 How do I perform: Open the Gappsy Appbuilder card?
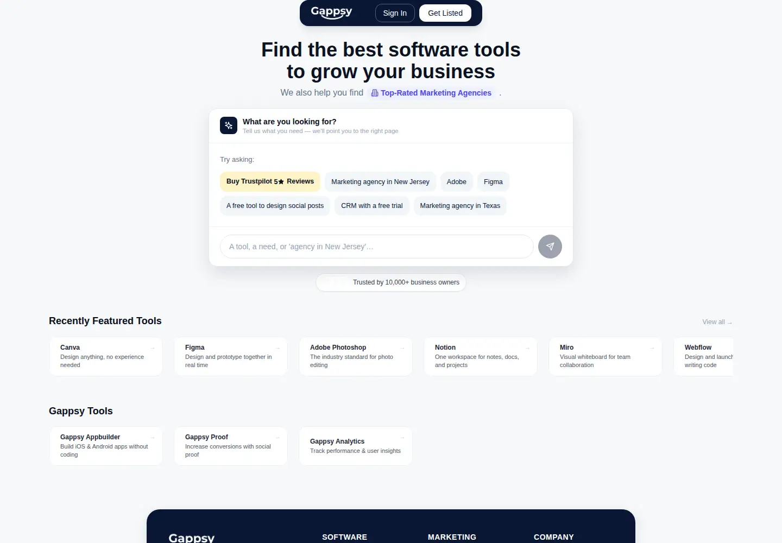[x=106, y=446]
